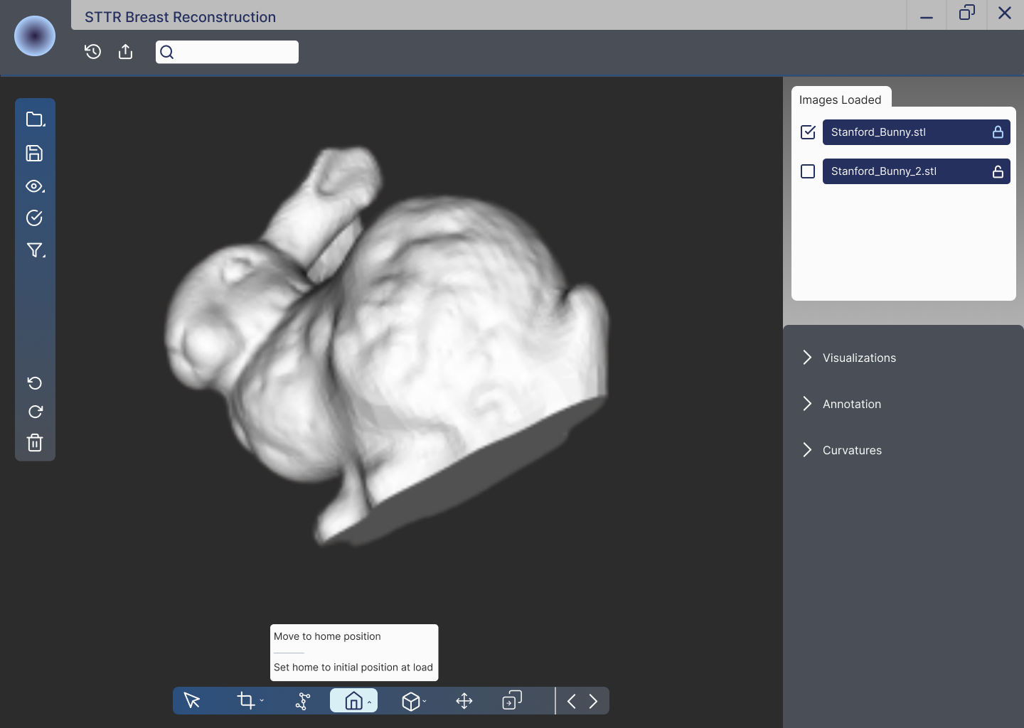Open the history icon in top bar

[92, 51]
